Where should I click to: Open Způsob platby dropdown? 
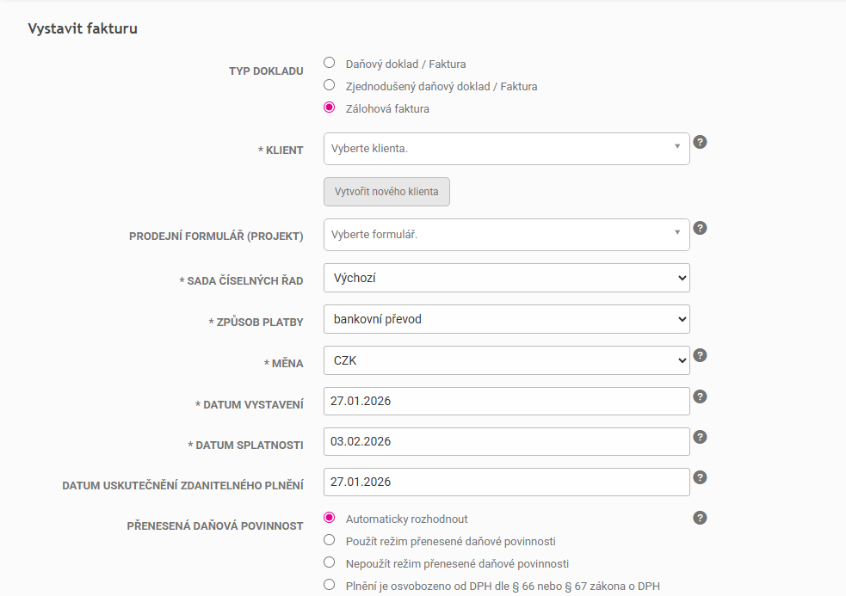tap(506, 319)
